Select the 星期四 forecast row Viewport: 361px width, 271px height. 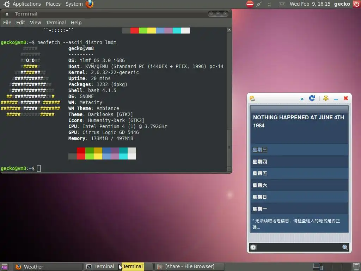point(299,162)
